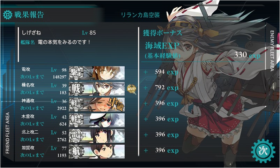Select the FRIEND FLEET AREA side tab
Image resolution: width=280 pixels, height=168 pixels.
(x=7, y=133)
